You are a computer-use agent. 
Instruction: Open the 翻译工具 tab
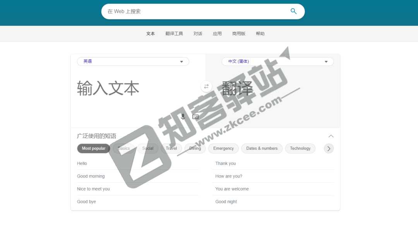point(174,34)
